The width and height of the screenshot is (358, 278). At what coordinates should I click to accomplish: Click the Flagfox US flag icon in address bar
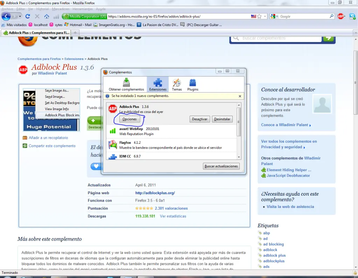(x=253, y=16)
